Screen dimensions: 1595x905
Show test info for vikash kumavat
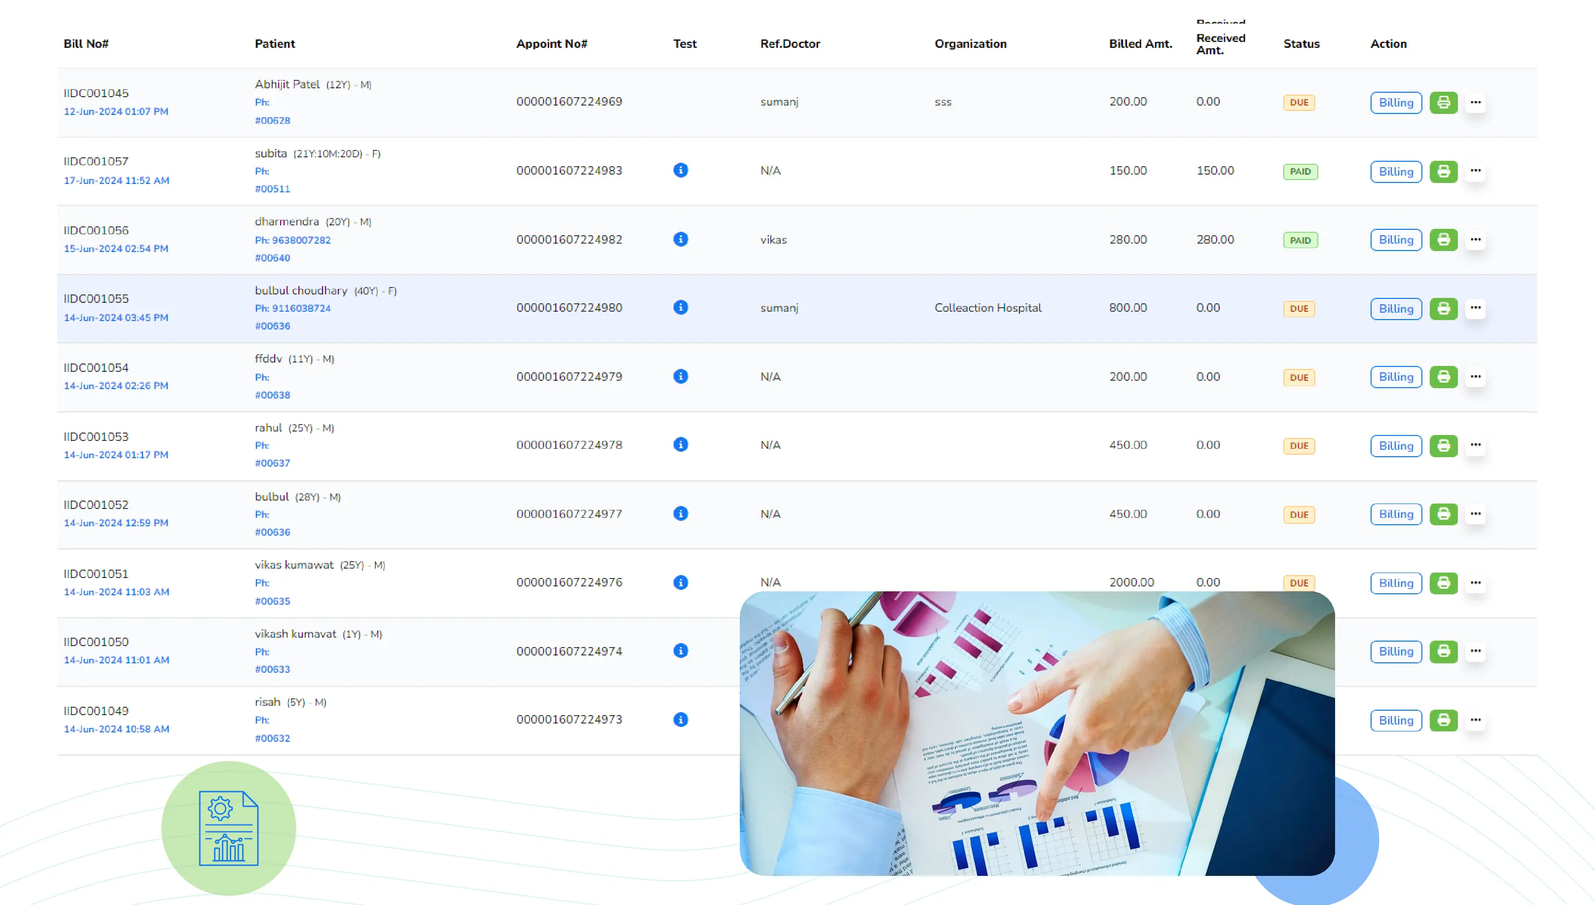(x=681, y=651)
